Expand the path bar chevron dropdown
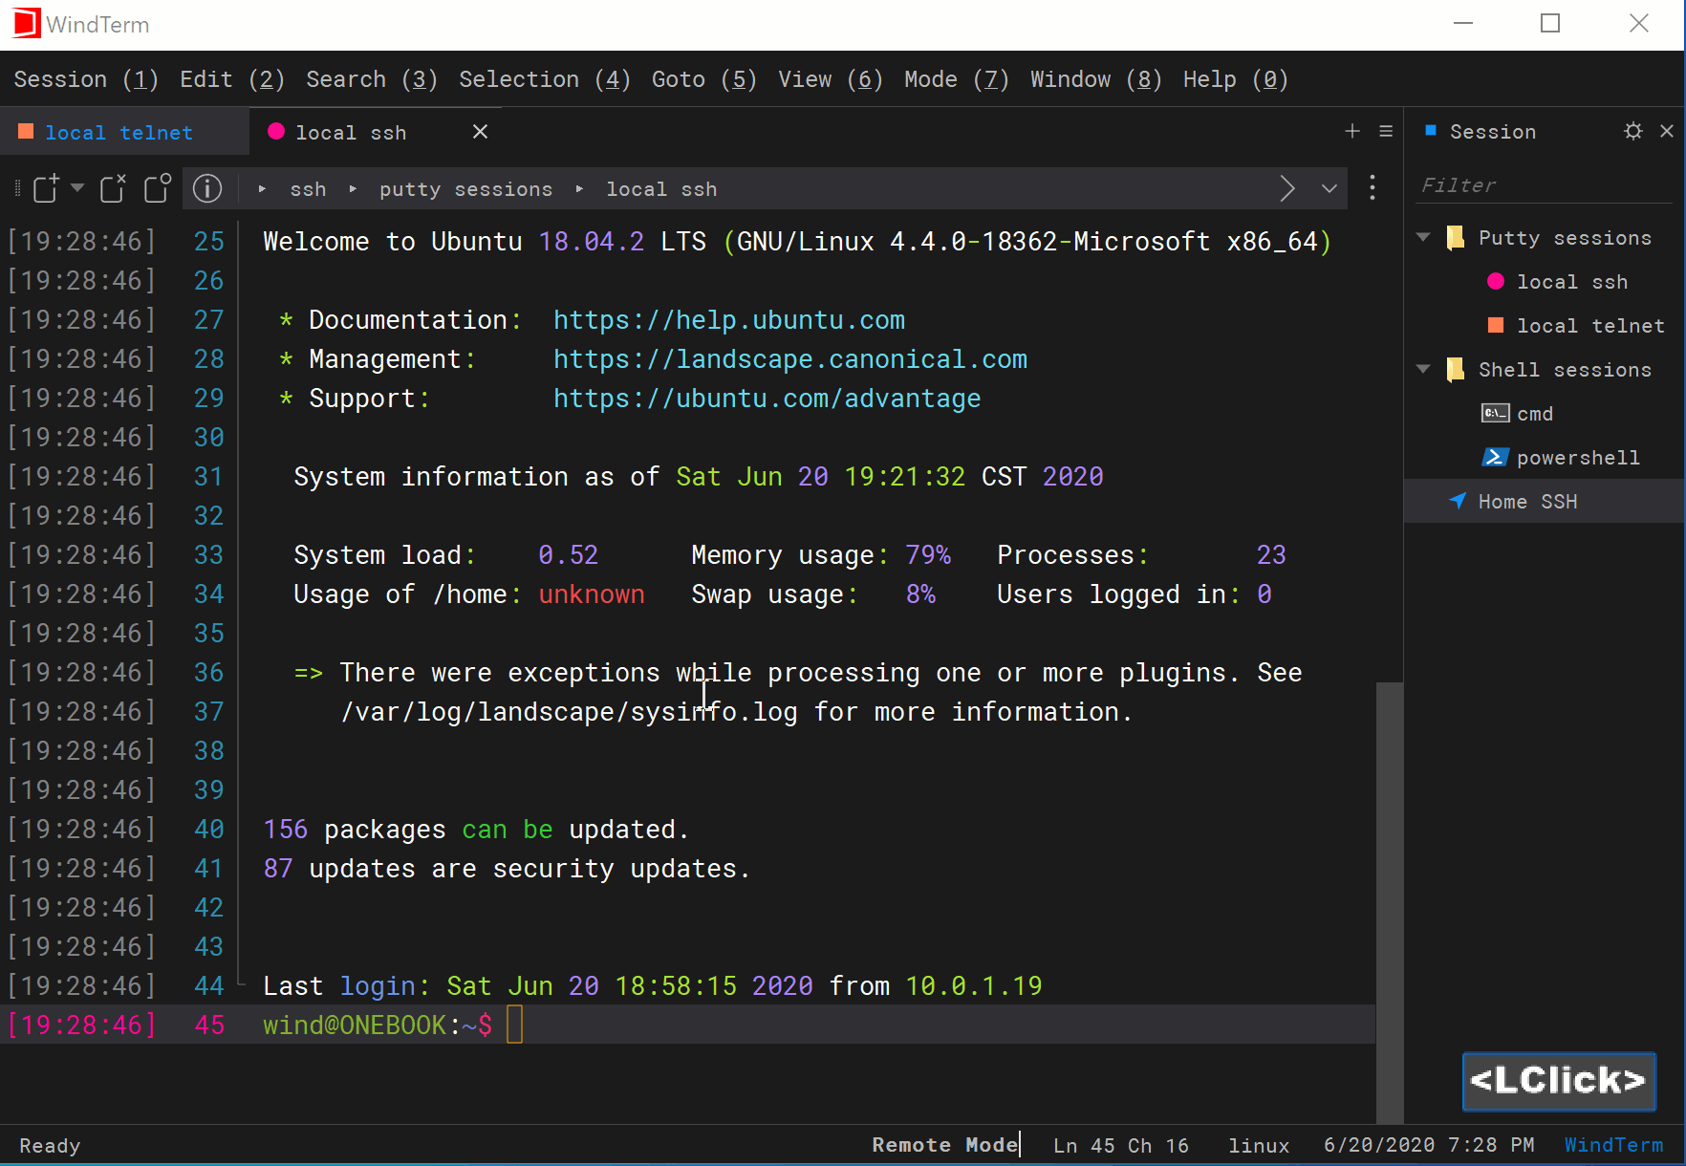Screen dimensions: 1686x1166 [x=1329, y=188]
